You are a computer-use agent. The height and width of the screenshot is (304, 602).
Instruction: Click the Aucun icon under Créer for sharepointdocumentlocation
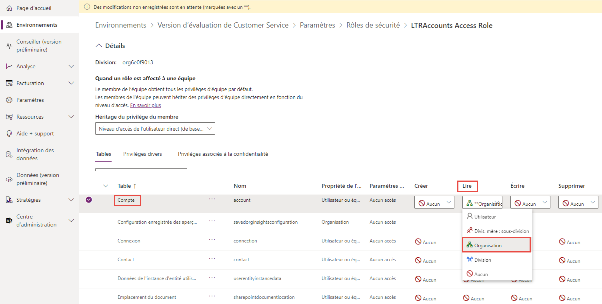[418, 298]
